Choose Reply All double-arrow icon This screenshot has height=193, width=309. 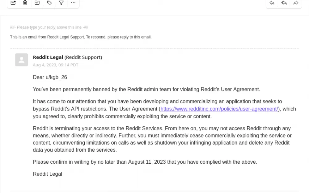click(x=284, y=3)
